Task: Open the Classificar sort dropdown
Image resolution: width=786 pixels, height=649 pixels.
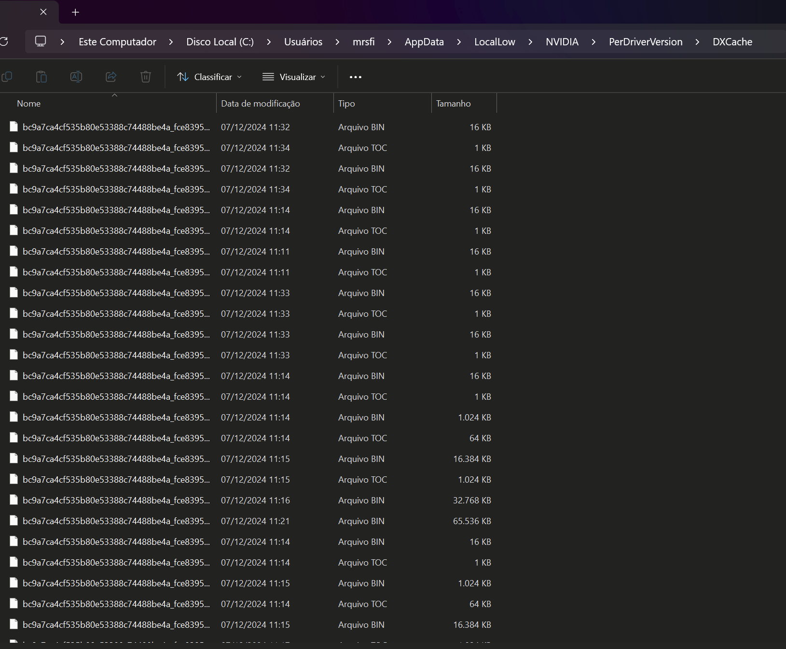Action: 209,77
